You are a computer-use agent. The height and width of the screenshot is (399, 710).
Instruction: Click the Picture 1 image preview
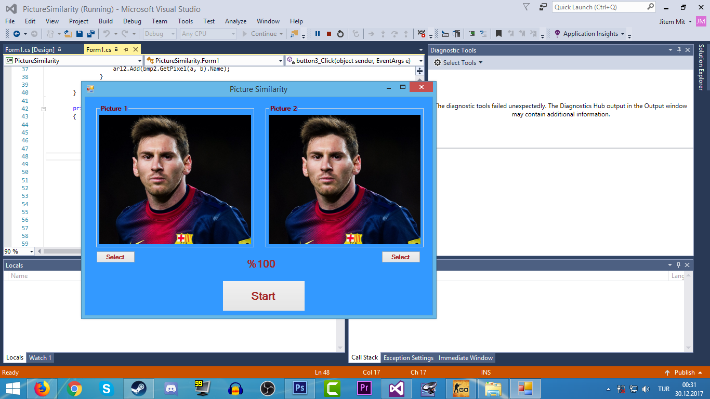click(x=175, y=180)
